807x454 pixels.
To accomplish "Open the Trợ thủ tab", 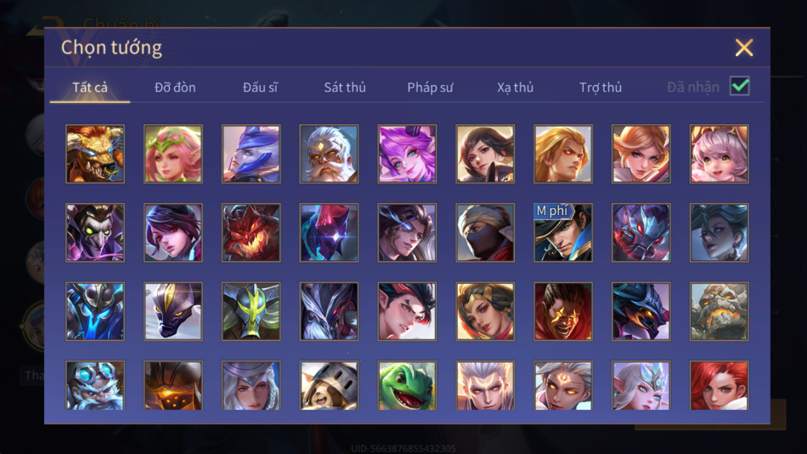I will (600, 87).
